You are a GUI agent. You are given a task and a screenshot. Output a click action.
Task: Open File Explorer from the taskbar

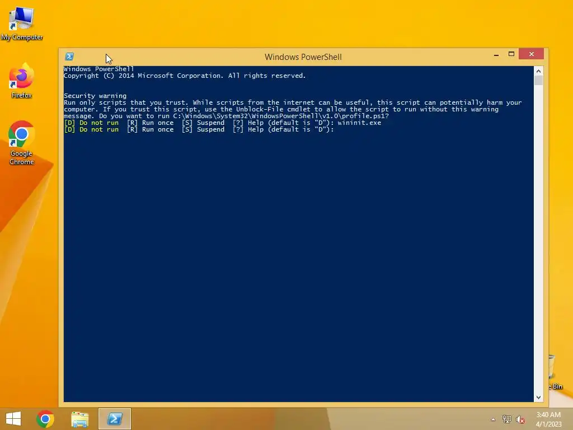tap(79, 419)
